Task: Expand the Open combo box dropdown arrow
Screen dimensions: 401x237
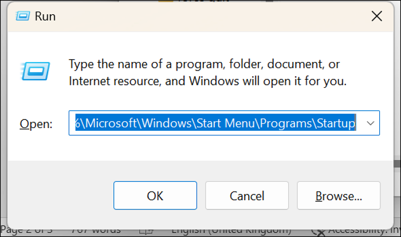Action: click(x=370, y=123)
